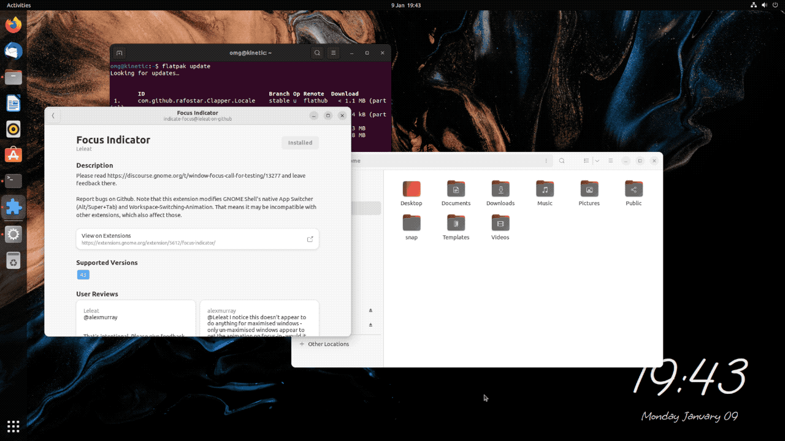Go back in the Focus Indicator window
This screenshot has width=785, height=441.
pyautogui.click(x=53, y=116)
